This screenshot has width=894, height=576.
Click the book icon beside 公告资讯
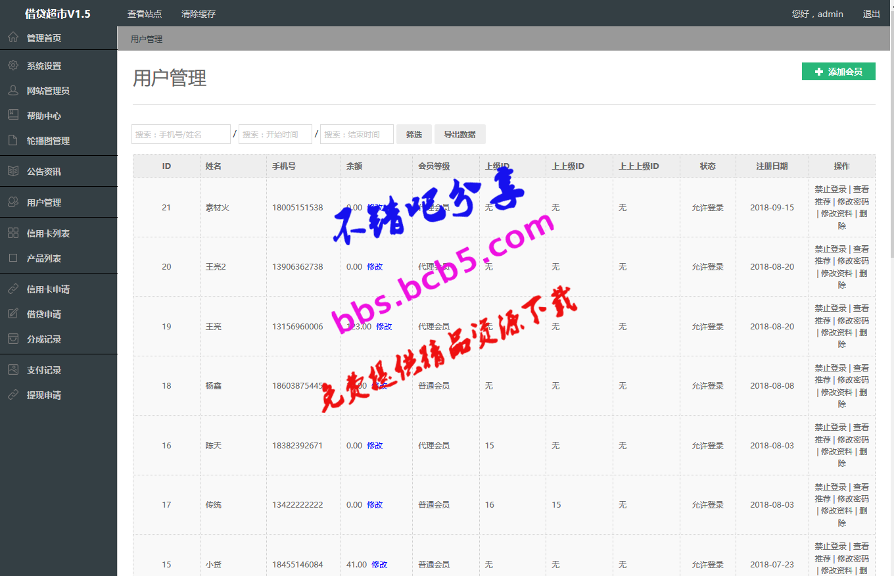(13, 171)
